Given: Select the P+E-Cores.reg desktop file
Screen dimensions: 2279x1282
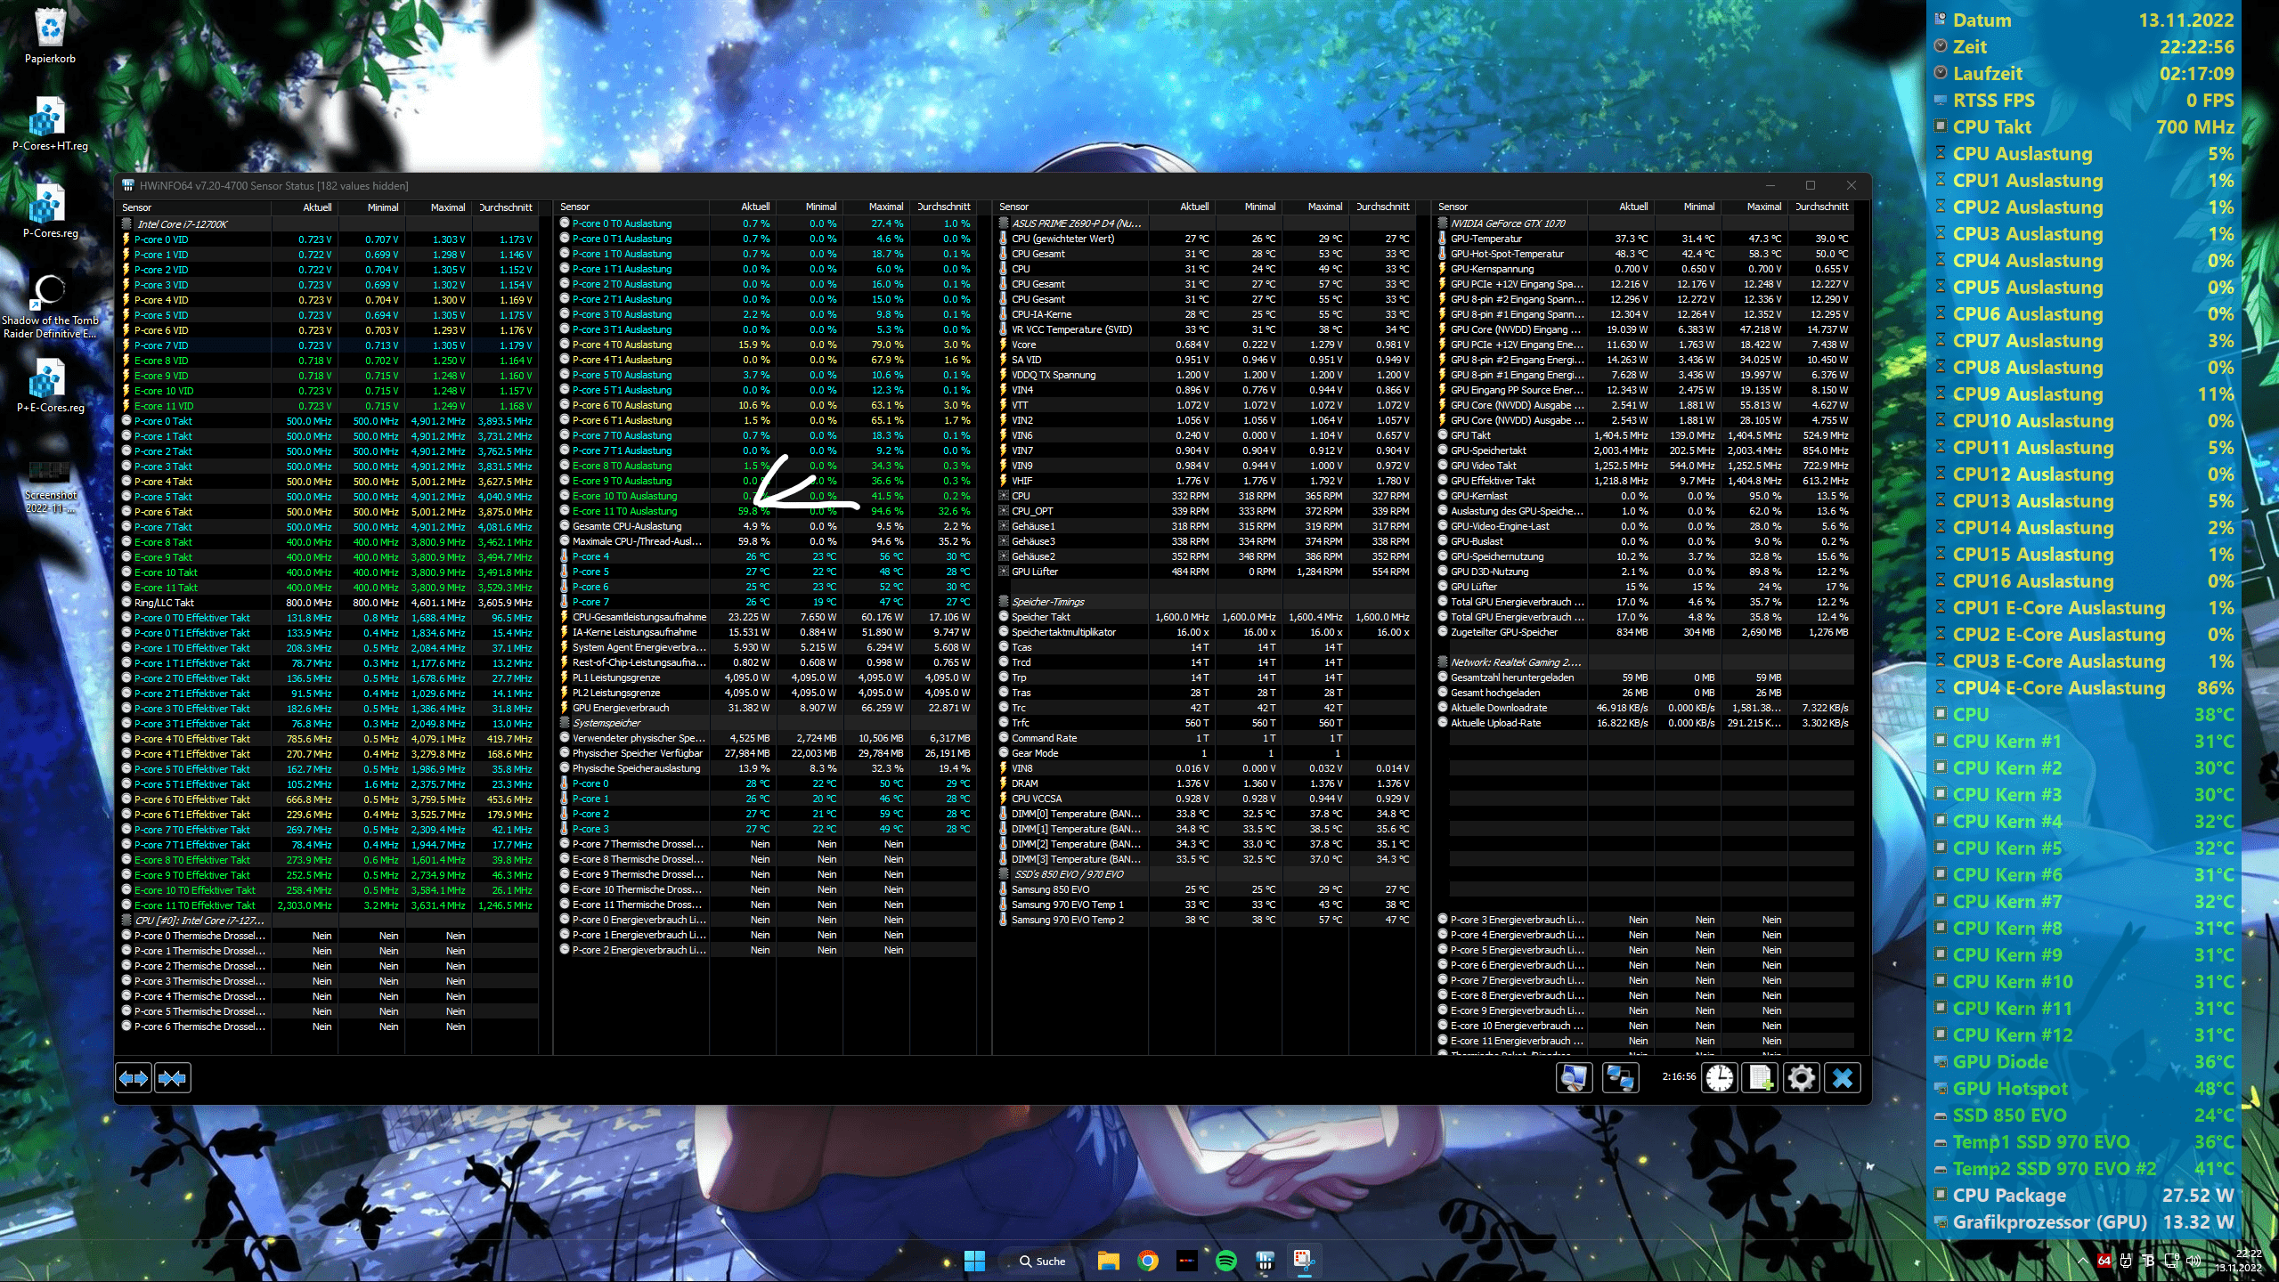Looking at the screenshot, I should click(50, 385).
